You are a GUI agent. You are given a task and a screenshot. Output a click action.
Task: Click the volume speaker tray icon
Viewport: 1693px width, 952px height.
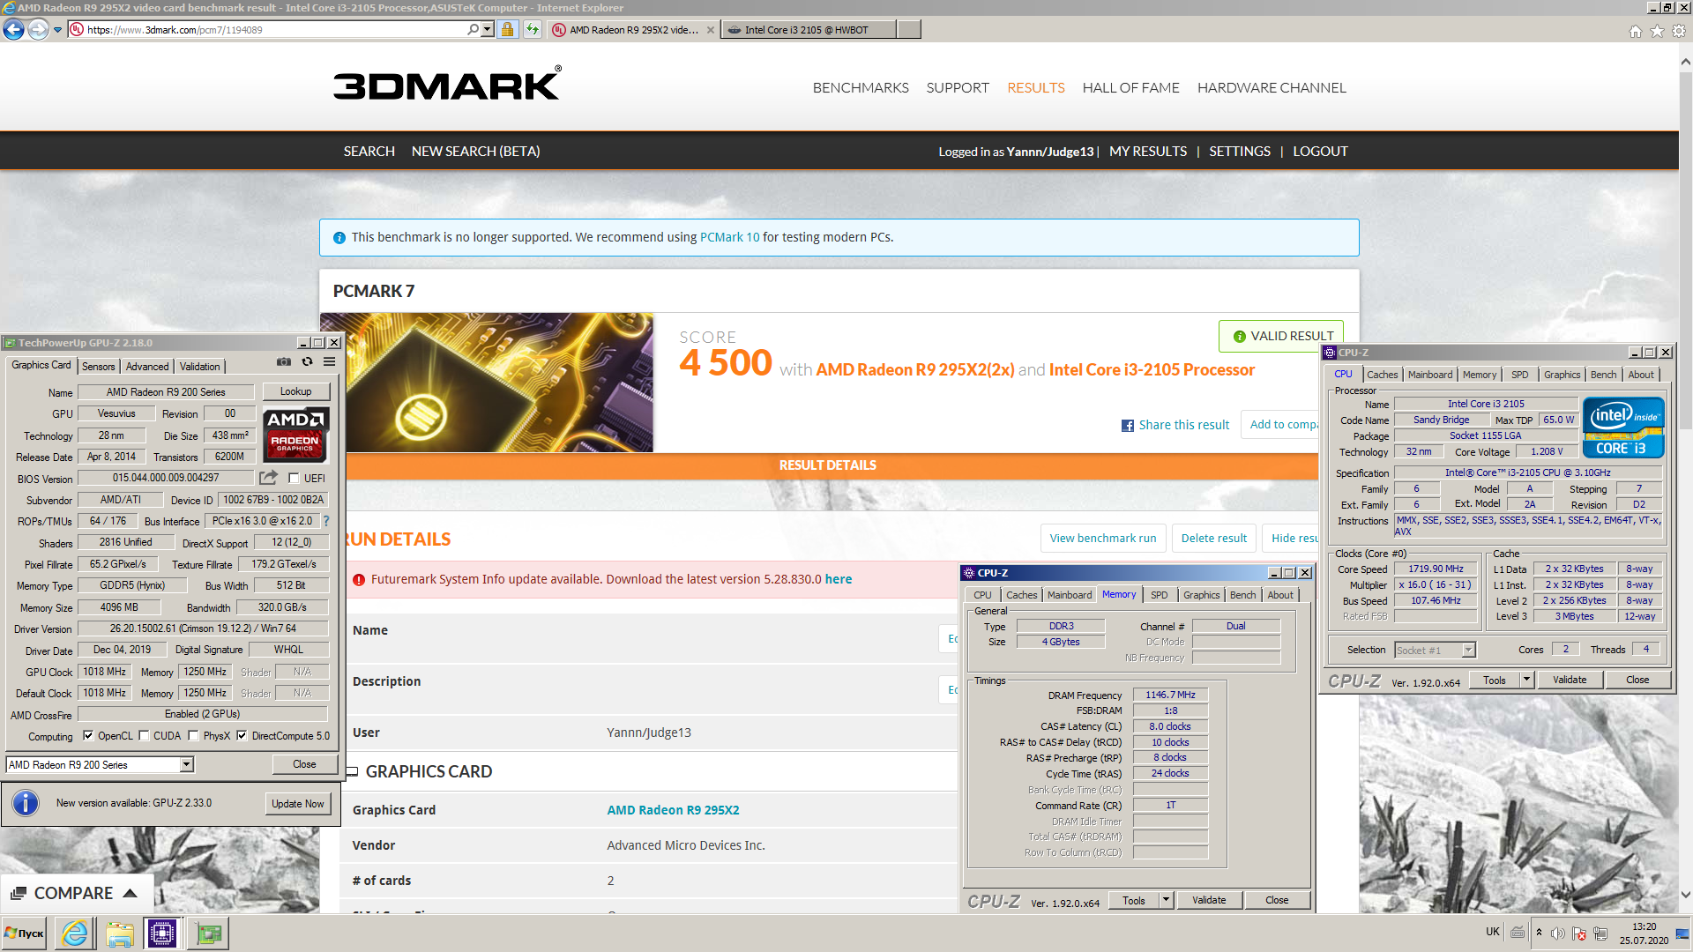pos(1557,933)
